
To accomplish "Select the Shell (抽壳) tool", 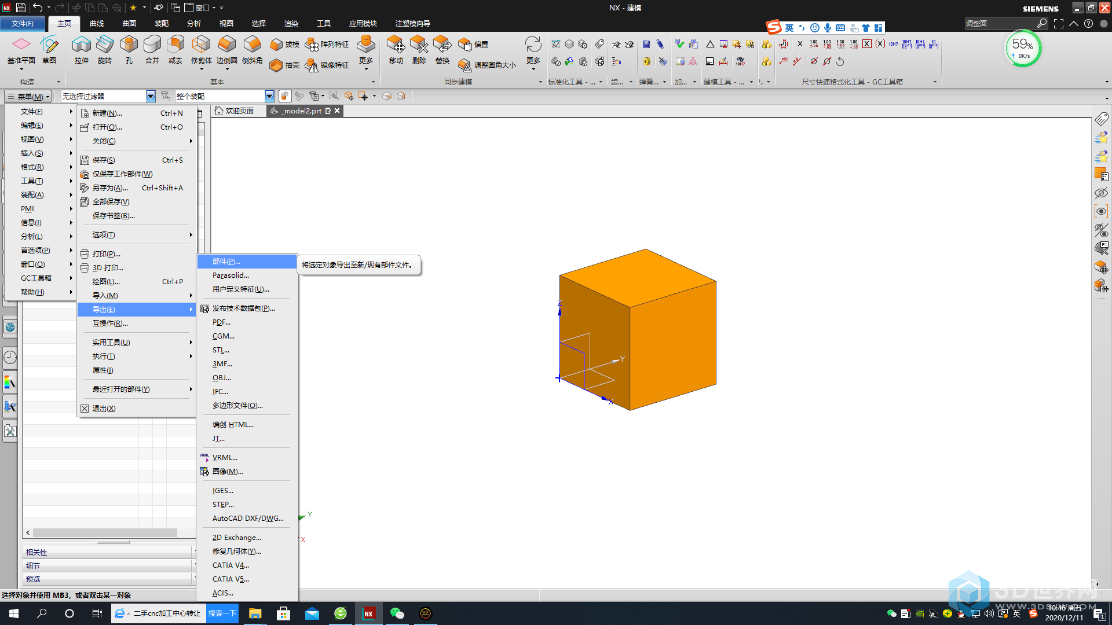I will coord(284,65).
